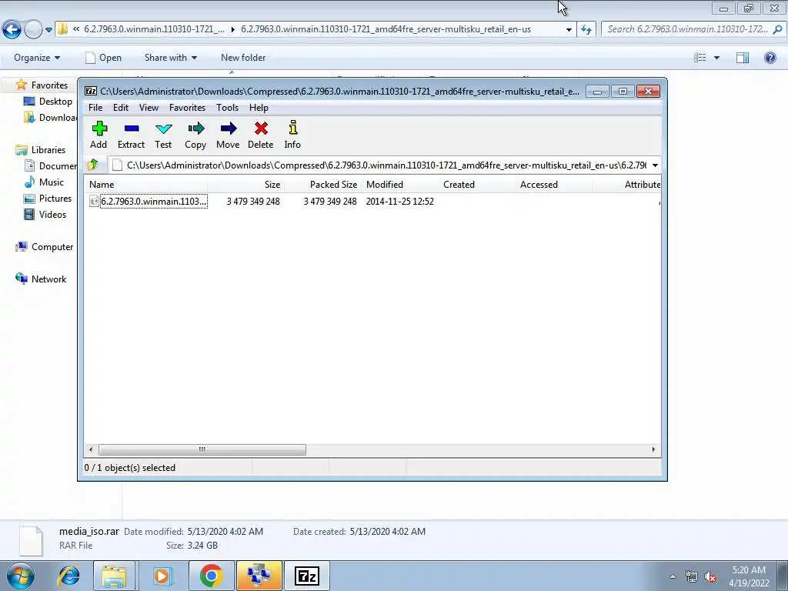Delete using the red X Delete icon
This screenshot has width=788, height=591.
[x=260, y=135]
